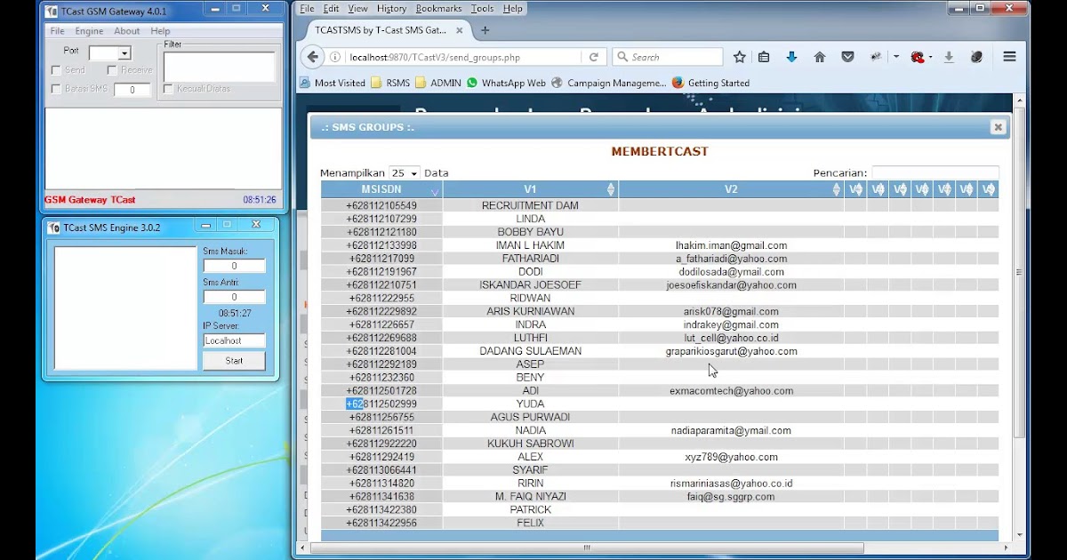Open the Firefox Tools menu
Image resolution: width=1067 pixels, height=560 pixels.
pos(483,9)
